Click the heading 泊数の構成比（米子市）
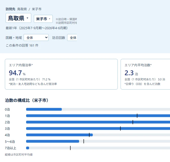The height and width of the screenshot is (162, 170). click(x=27, y=100)
